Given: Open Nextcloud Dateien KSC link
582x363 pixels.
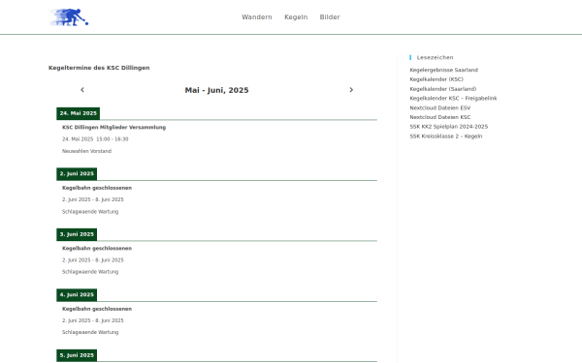Looking at the screenshot, I should coord(439,117).
